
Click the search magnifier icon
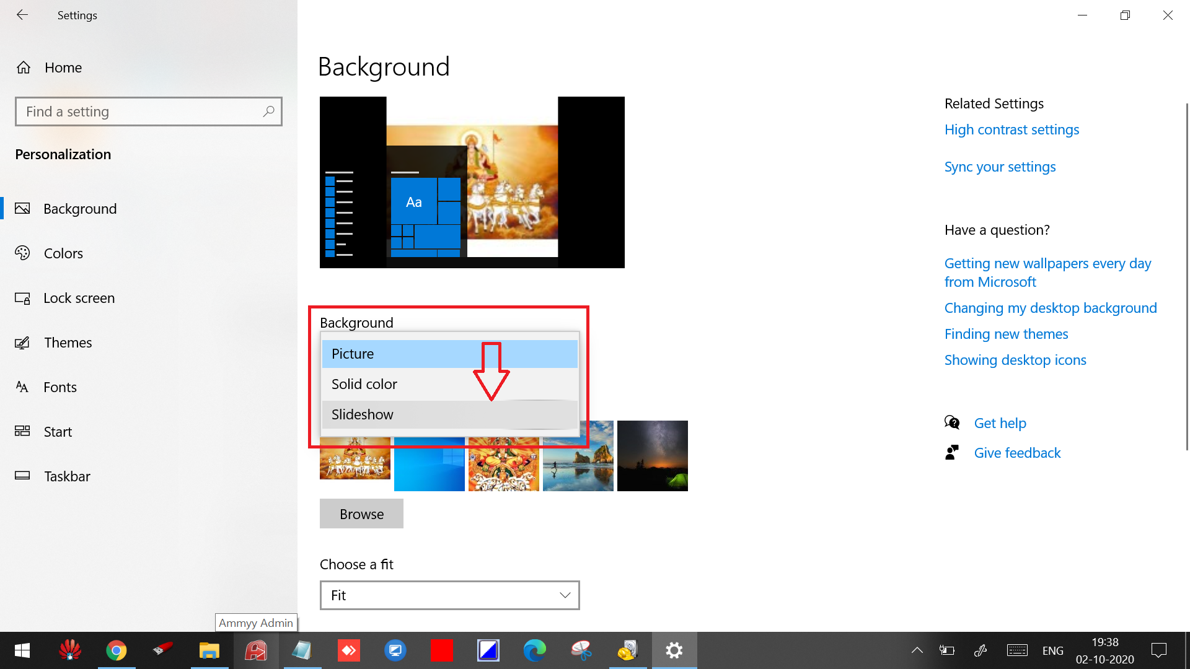[x=268, y=111]
